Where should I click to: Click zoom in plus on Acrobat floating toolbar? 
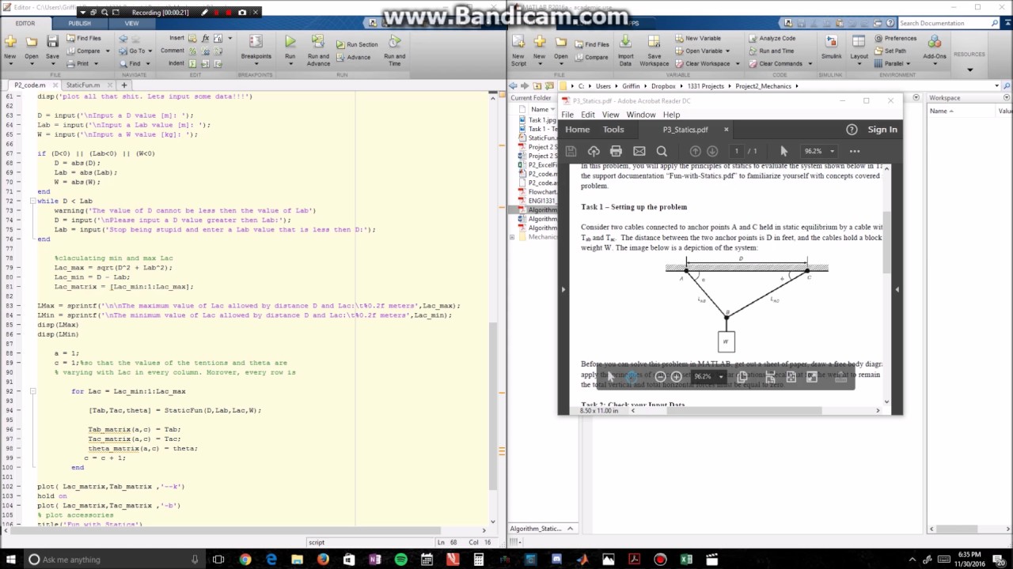[x=676, y=377]
